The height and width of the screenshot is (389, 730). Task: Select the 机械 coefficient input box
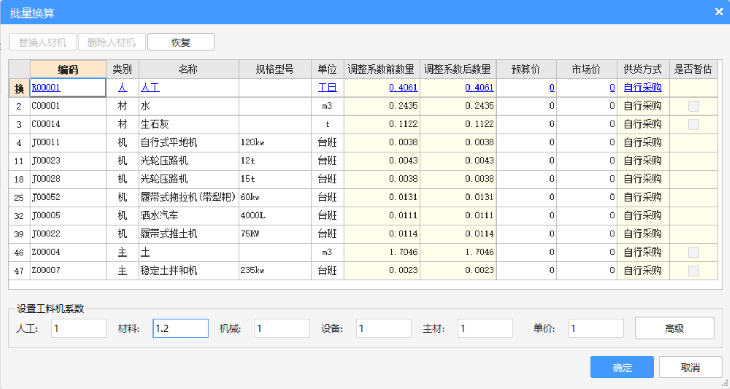282,329
